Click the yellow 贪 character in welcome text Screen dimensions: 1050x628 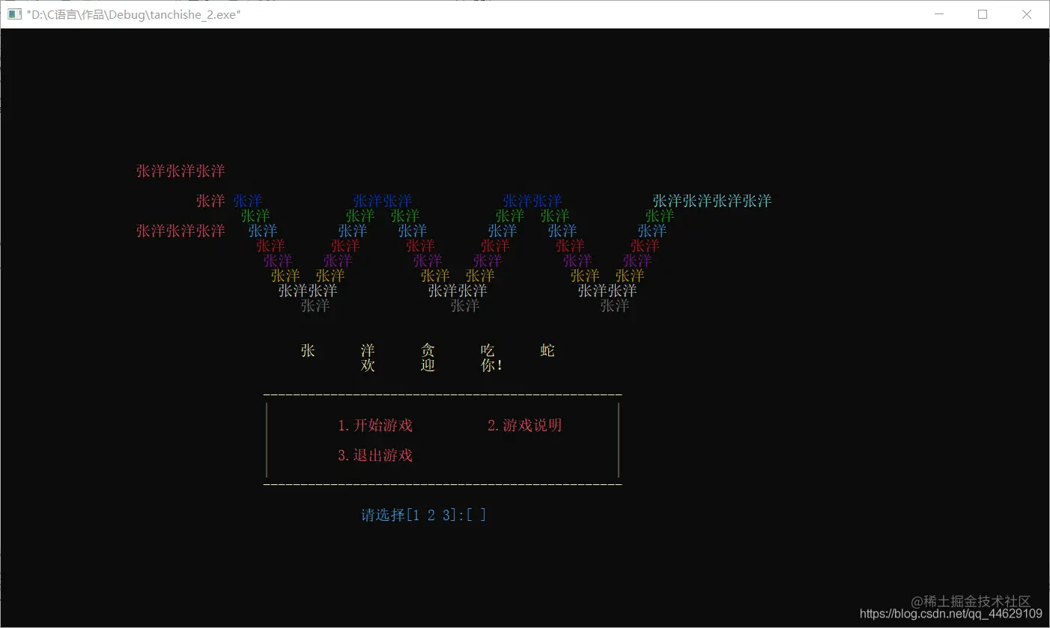pos(427,350)
